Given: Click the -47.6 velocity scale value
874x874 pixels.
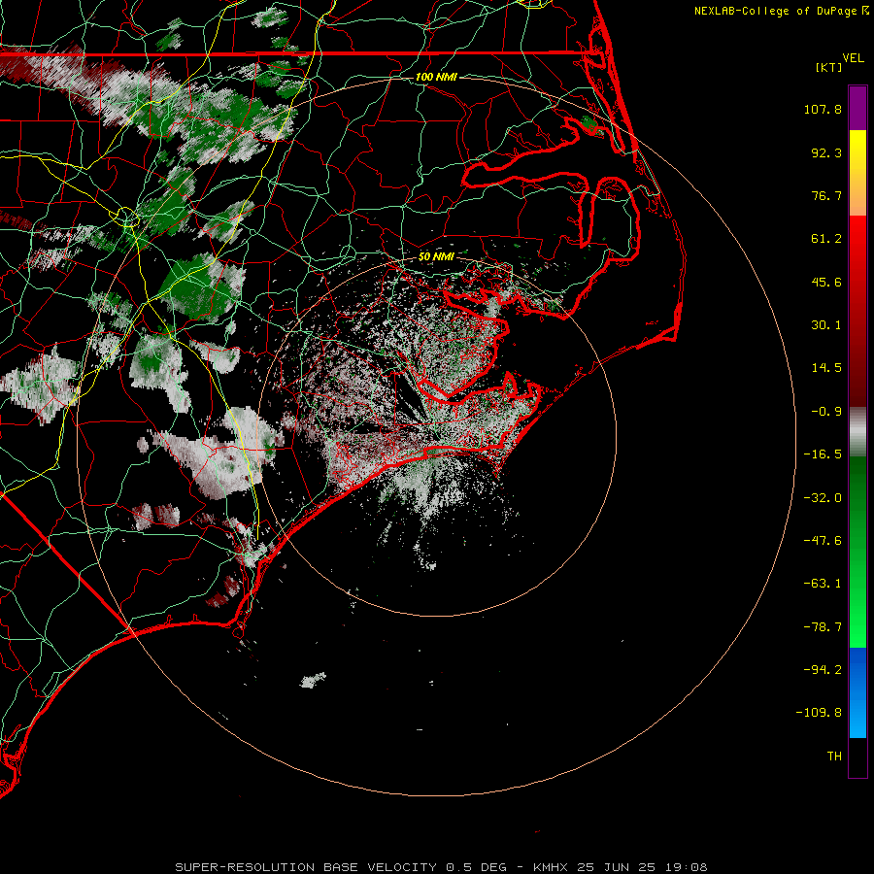Looking at the screenshot, I should point(823,541).
